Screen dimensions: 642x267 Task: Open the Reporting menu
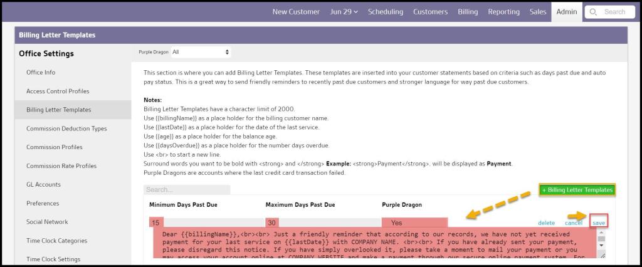[x=503, y=12]
